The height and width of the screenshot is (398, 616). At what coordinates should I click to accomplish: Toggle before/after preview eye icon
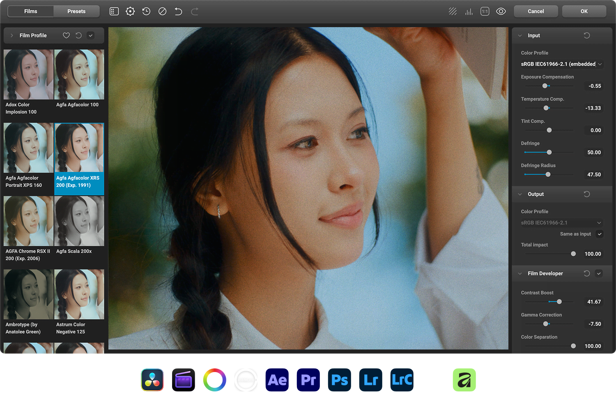[x=501, y=12]
